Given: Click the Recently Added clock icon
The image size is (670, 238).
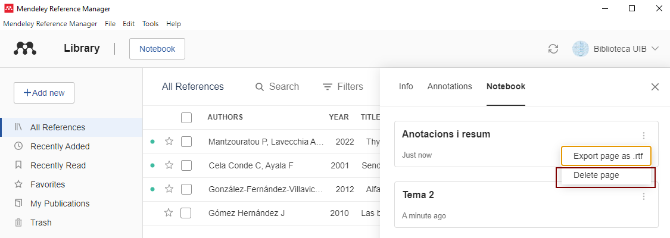Looking at the screenshot, I should pyautogui.click(x=18, y=146).
